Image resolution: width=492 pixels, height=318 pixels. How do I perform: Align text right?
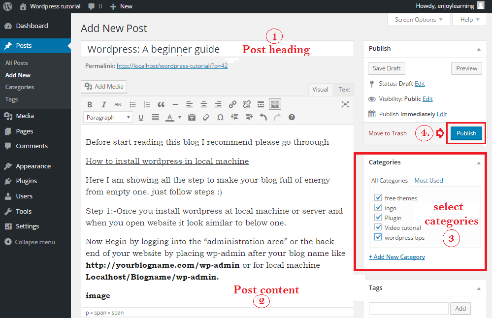218,104
